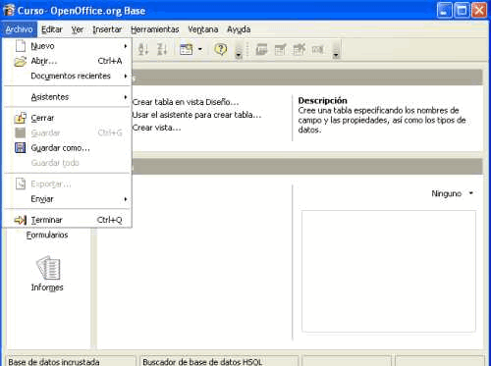Click the Guardar como floppy icon
Screen dimensions: 491x366
21,148
